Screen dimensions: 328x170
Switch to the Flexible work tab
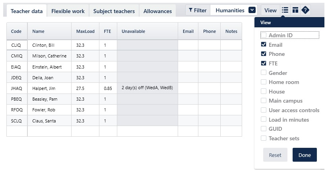[68, 11]
